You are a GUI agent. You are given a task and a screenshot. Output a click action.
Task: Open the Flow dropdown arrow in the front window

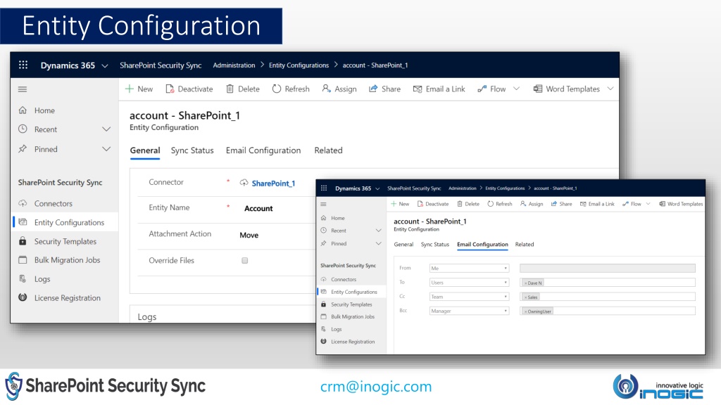click(648, 204)
